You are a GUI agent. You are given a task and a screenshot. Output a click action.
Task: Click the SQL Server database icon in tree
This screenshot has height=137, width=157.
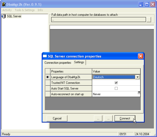tap(3, 16)
